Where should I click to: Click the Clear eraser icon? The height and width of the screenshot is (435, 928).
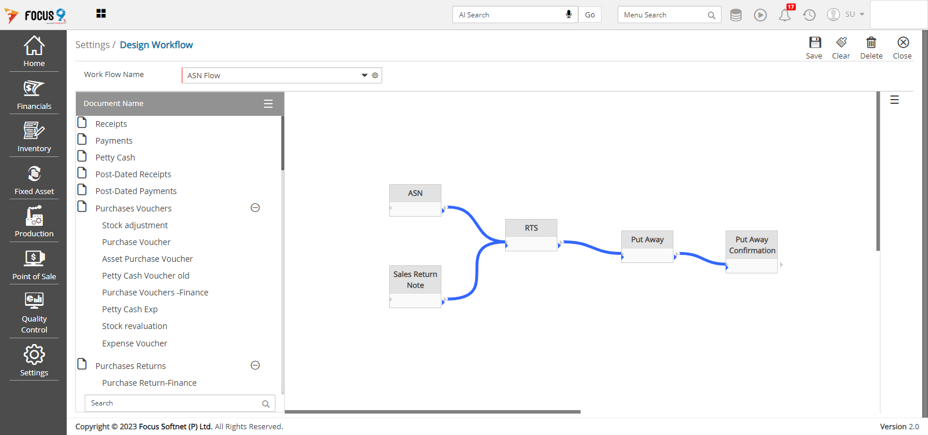(841, 43)
